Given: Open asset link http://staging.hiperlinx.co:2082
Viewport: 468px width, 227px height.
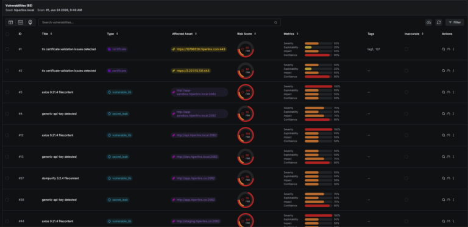Looking at the screenshot, I should coord(196,222).
